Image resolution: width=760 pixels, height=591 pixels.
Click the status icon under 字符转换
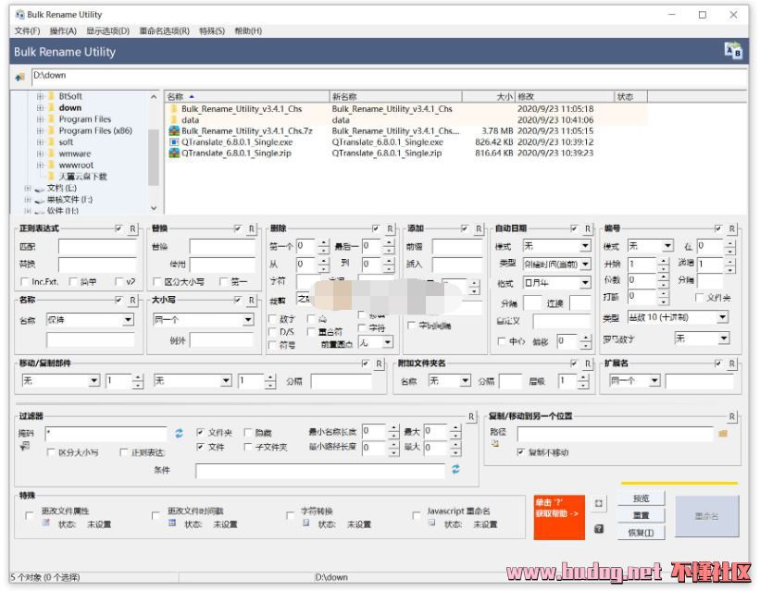pos(305,523)
